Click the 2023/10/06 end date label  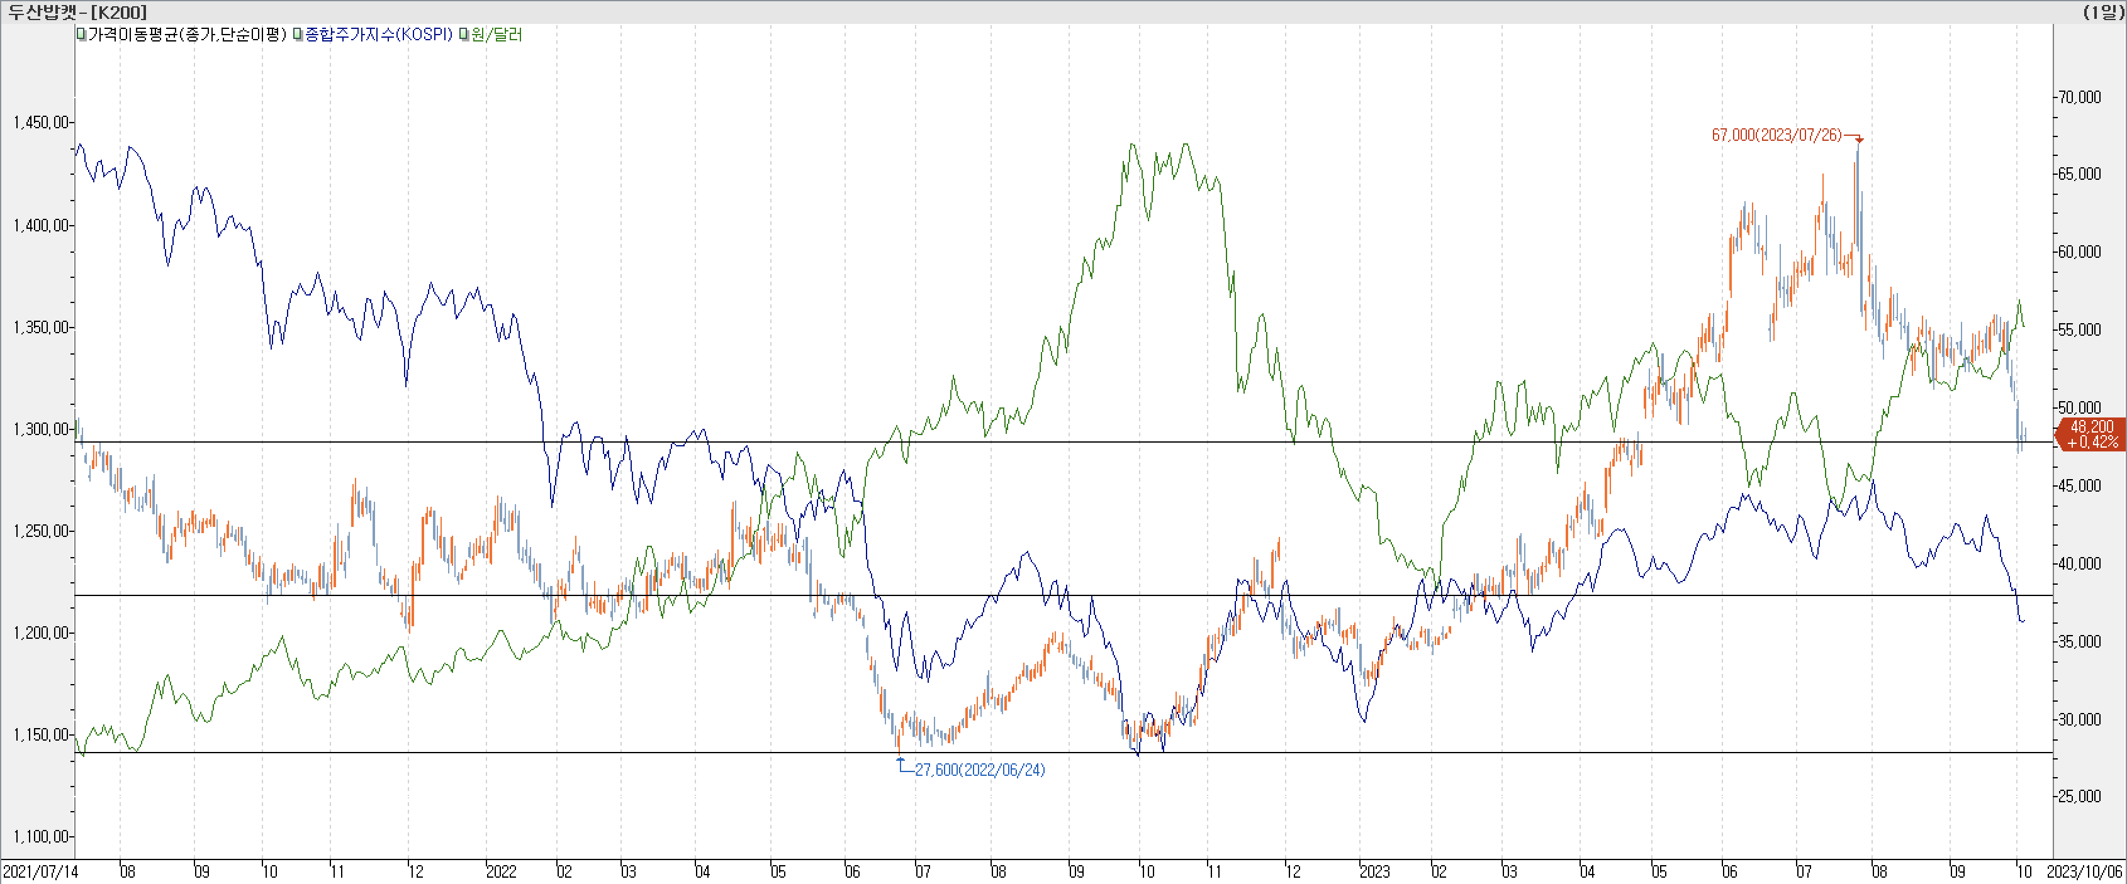(2084, 871)
